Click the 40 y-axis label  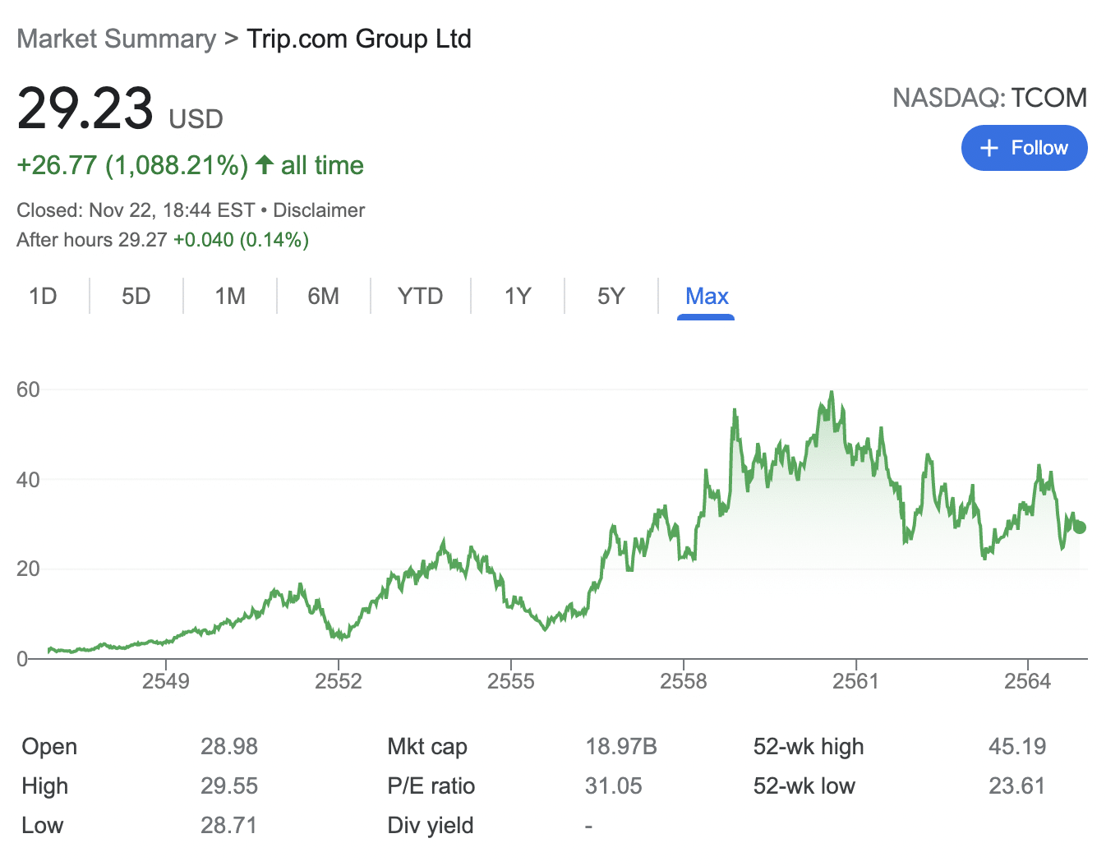(x=28, y=480)
